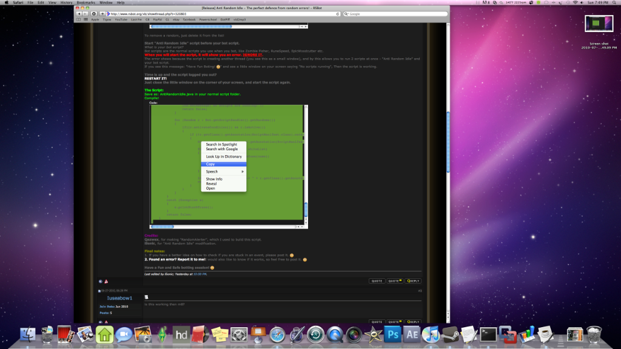The height and width of the screenshot is (349, 621).
Task: Open the Iuseabow1 username link
Action: pos(119,298)
